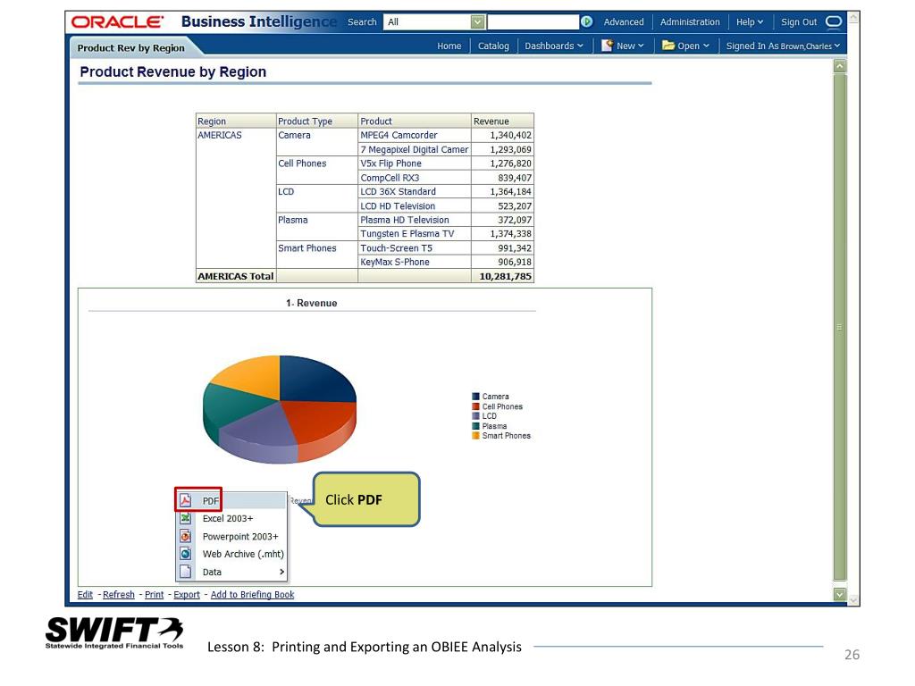Screen dimensions: 915x686
Task: Click the Revenue column header
Action: [502, 121]
